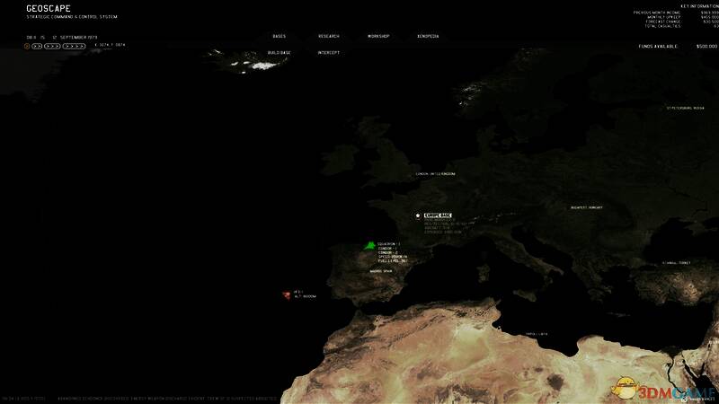
Task: Open the Research screen
Action: point(328,36)
